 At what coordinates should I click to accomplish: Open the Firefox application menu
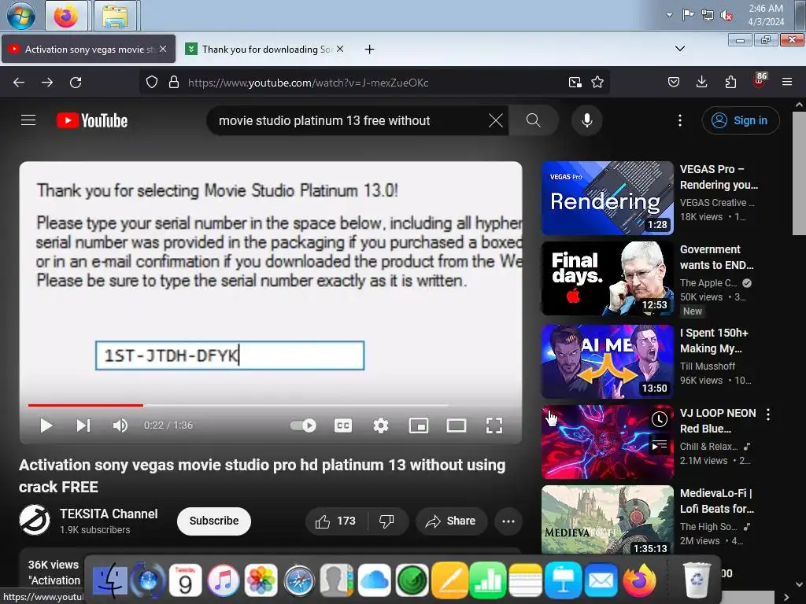tap(787, 82)
